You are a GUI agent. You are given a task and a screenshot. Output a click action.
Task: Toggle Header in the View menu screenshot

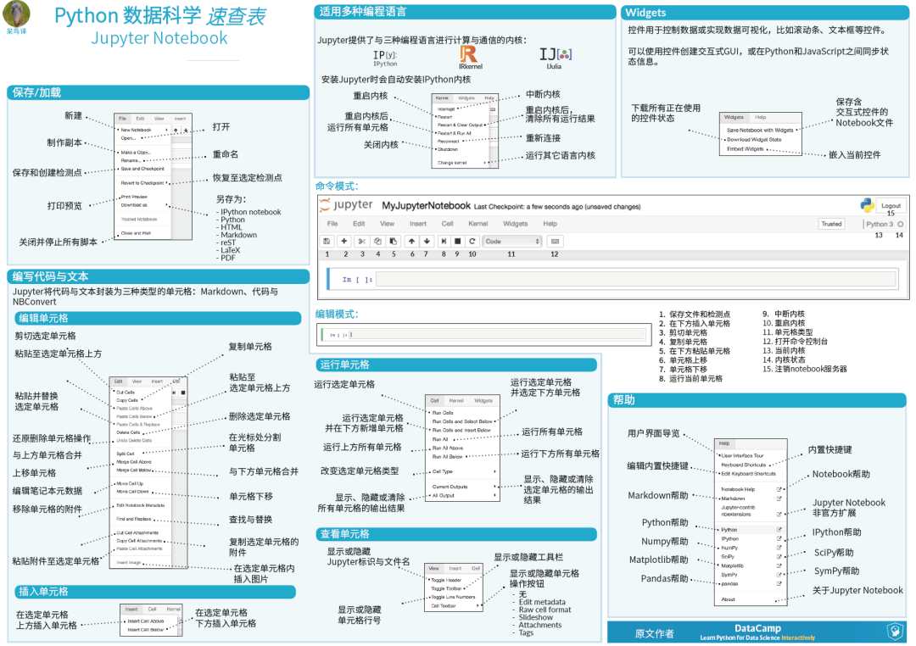point(446,580)
